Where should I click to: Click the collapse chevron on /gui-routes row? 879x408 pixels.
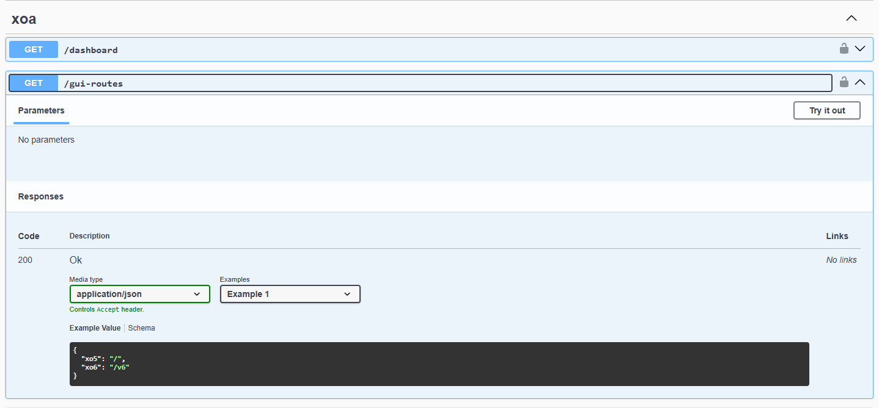860,82
